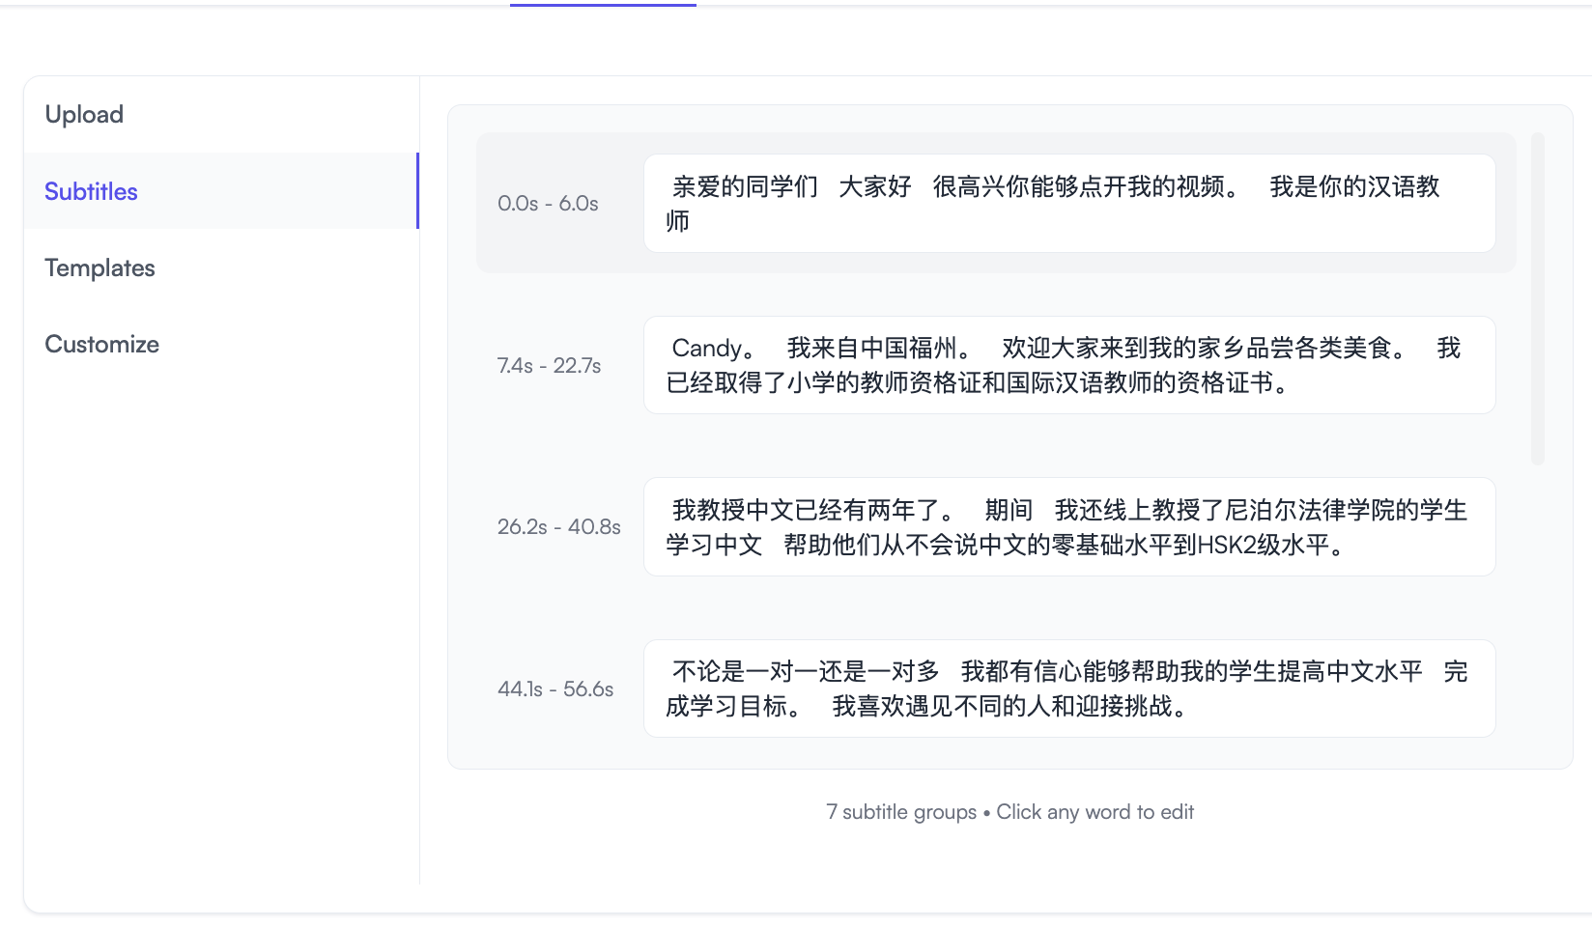The image size is (1592, 927).
Task: Select the 26.2s - 40.8s timestamp label
Action: coord(558,526)
